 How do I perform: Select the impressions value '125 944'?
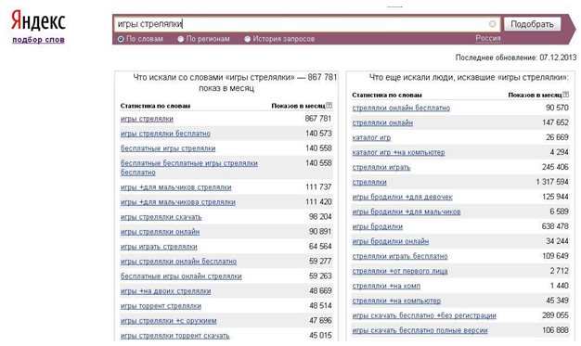(555, 197)
